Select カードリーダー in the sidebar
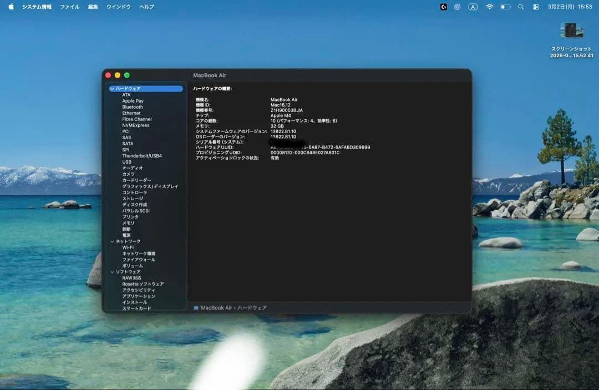This screenshot has width=599, height=390. coord(136,180)
